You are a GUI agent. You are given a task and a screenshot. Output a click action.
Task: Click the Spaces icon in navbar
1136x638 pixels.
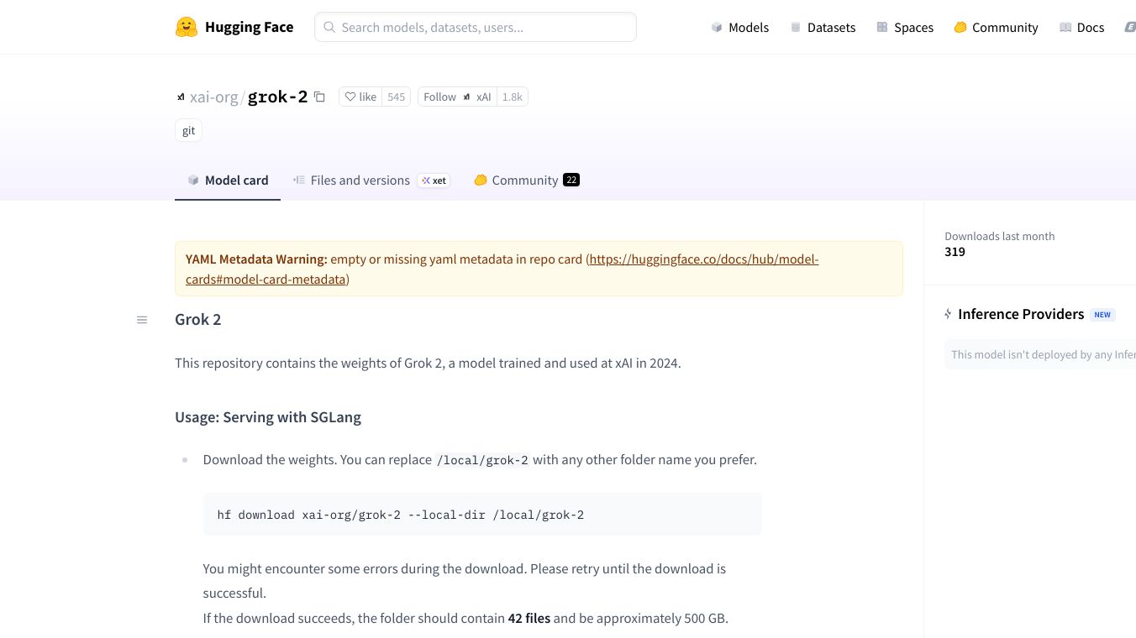[x=882, y=28]
